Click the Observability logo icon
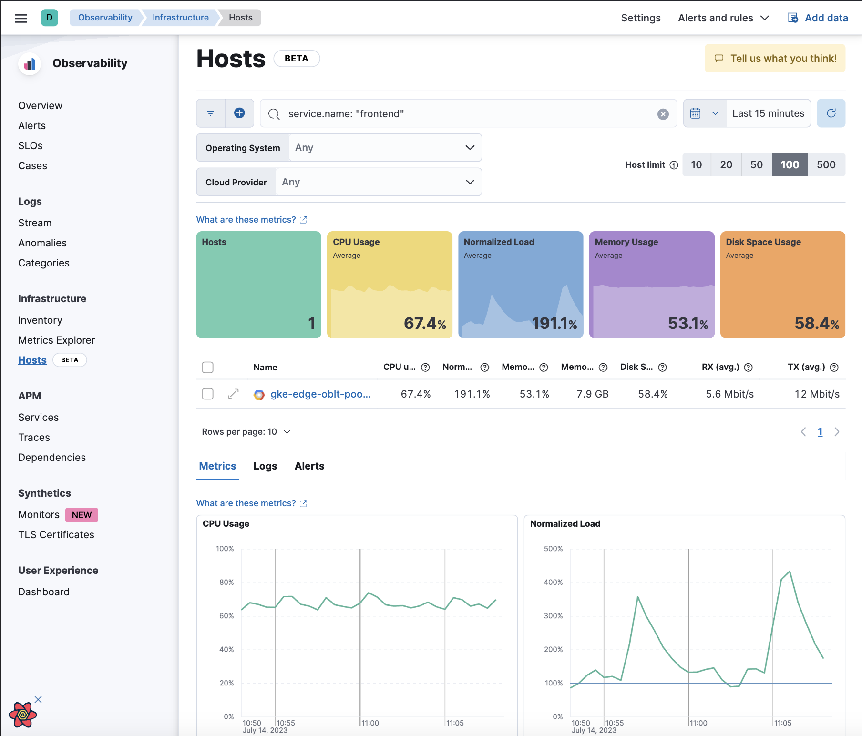 [30, 63]
